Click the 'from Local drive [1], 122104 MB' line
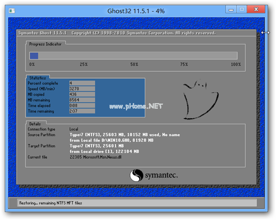This screenshot has height=220, width=276. click(x=104, y=151)
